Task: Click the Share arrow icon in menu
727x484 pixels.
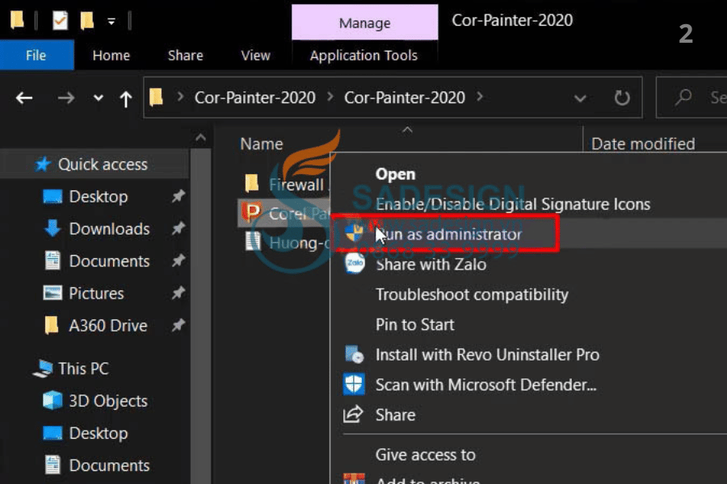Action: (354, 415)
